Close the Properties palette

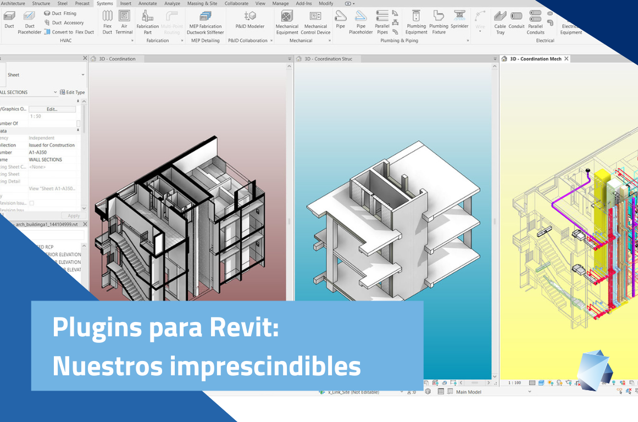point(85,58)
